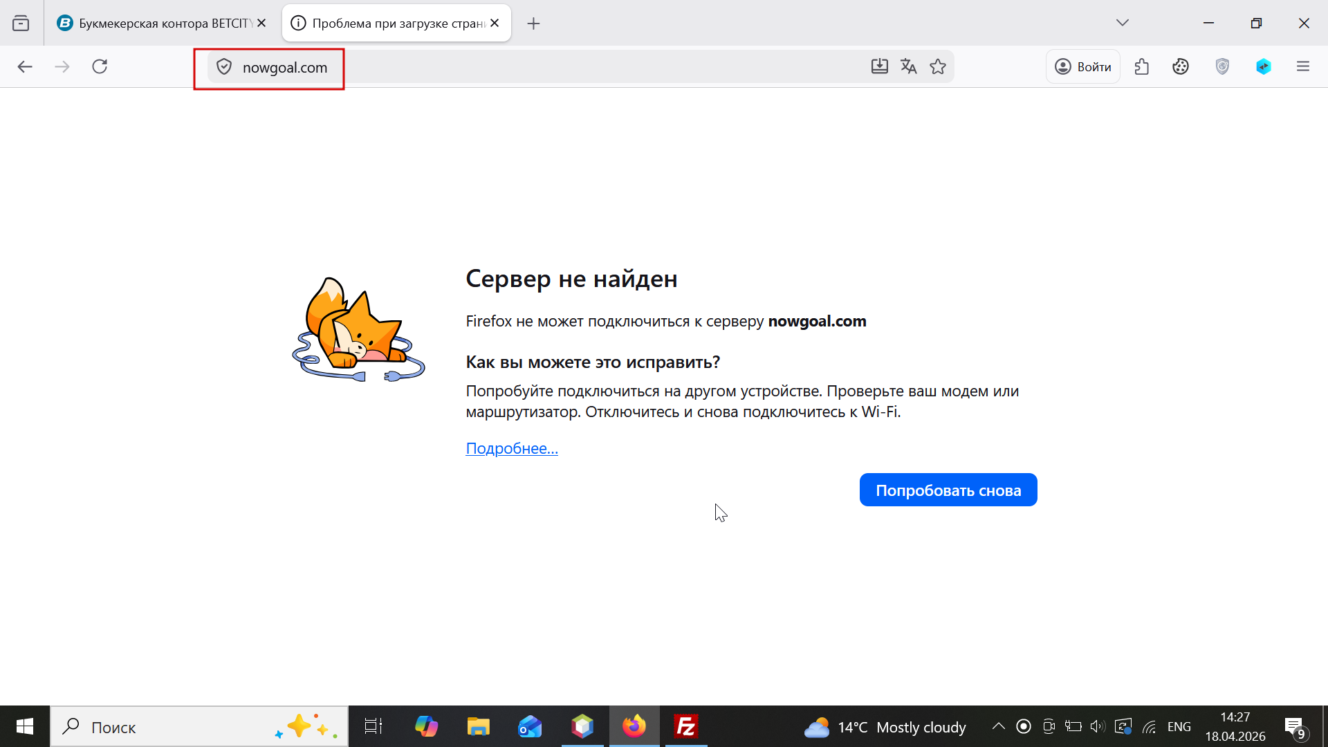Click the reload page icon
1328x747 pixels.
click(100, 66)
